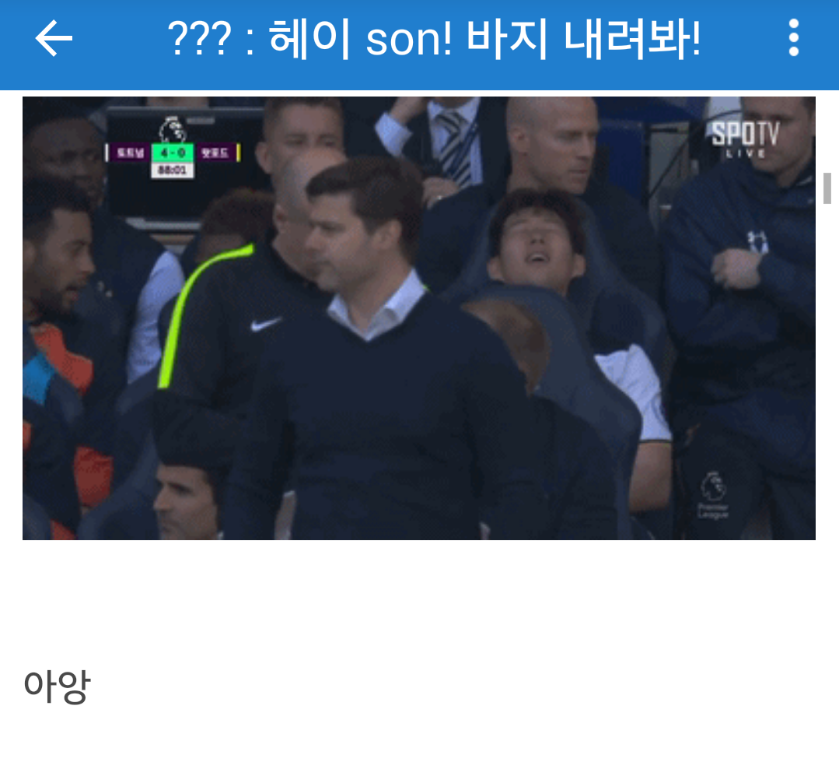The width and height of the screenshot is (839, 762).
Task: Click the match clock under the score
Action: tap(173, 170)
